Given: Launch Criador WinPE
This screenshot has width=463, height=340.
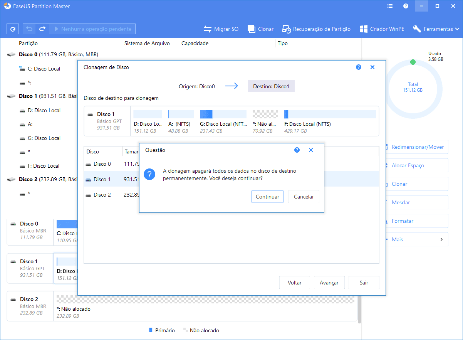Looking at the screenshot, I should [382, 29].
